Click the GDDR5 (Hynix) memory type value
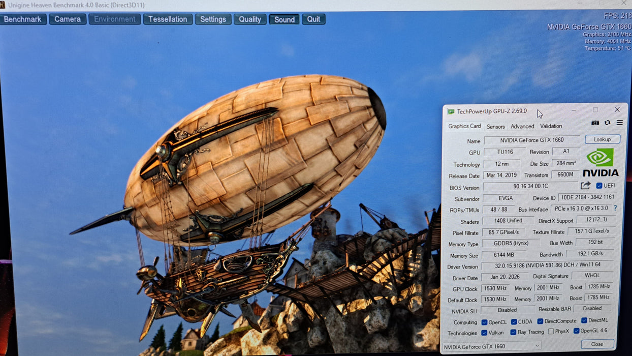The width and height of the screenshot is (632, 356). point(511,244)
